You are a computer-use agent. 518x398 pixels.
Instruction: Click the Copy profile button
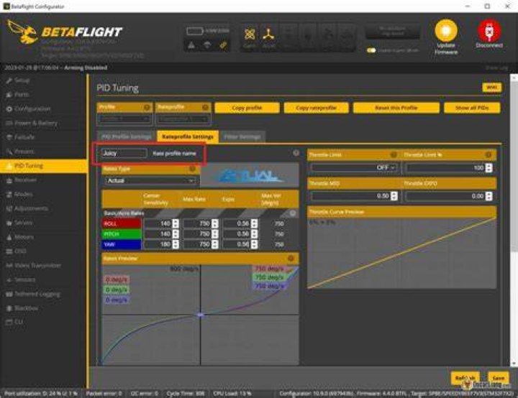(247, 108)
